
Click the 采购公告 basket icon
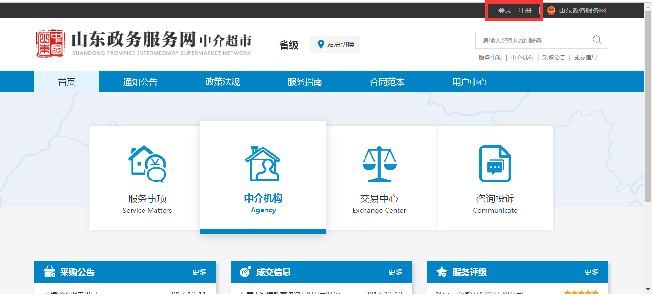pos(49,272)
